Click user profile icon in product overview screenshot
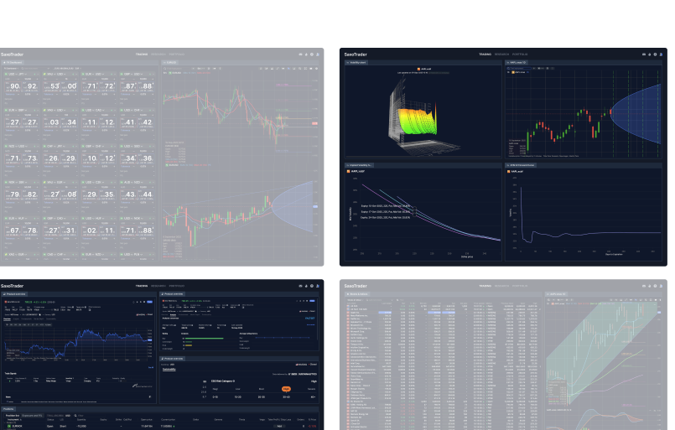This screenshot has height=430, width=675. (318, 286)
